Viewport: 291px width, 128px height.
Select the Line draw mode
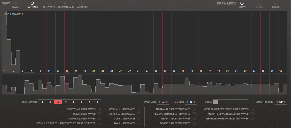(259, 3)
